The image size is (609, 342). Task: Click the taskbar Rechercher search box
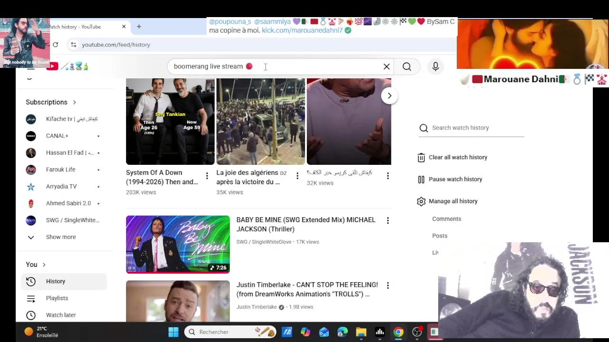(x=230, y=332)
